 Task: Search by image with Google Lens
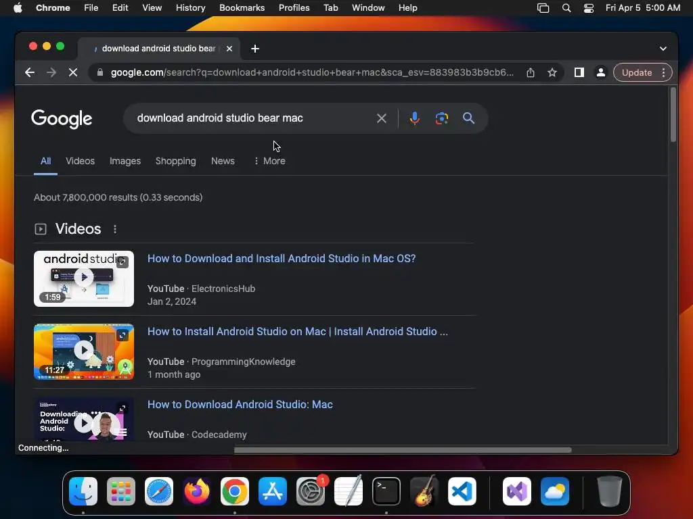point(441,118)
